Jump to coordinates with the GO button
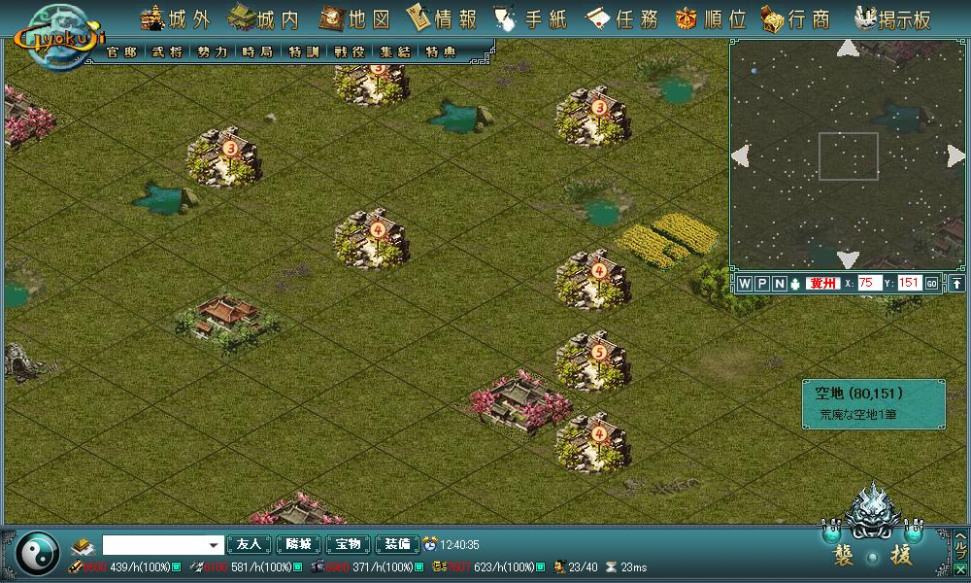 (931, 284)
